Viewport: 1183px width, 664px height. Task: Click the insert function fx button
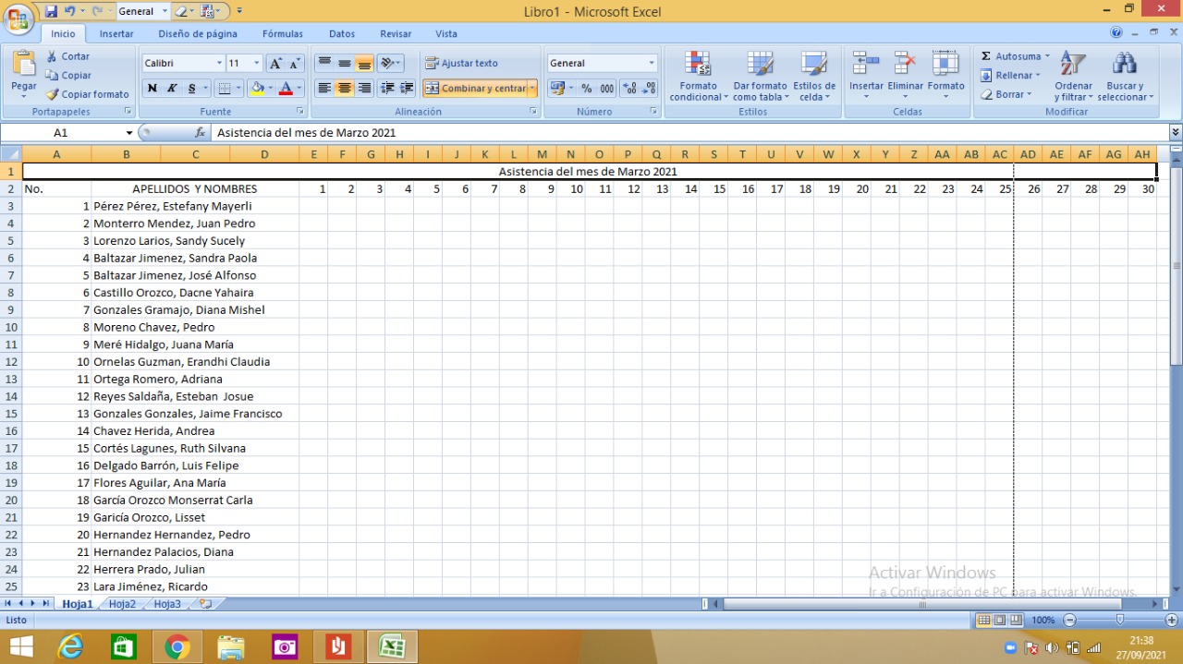200,133
